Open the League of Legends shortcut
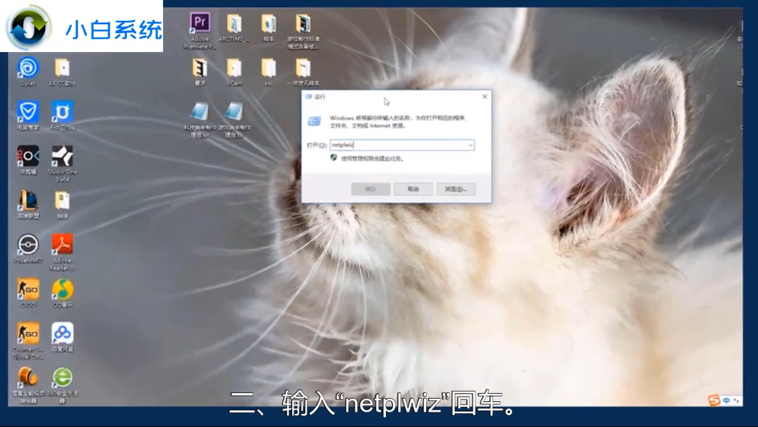The height and width of the screenshot is (427, 758). [x=28, y=201]
